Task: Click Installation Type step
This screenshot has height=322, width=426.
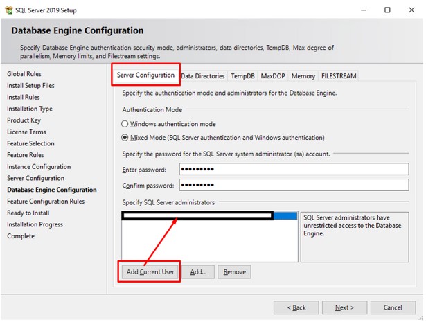Action: click(30, 109)
